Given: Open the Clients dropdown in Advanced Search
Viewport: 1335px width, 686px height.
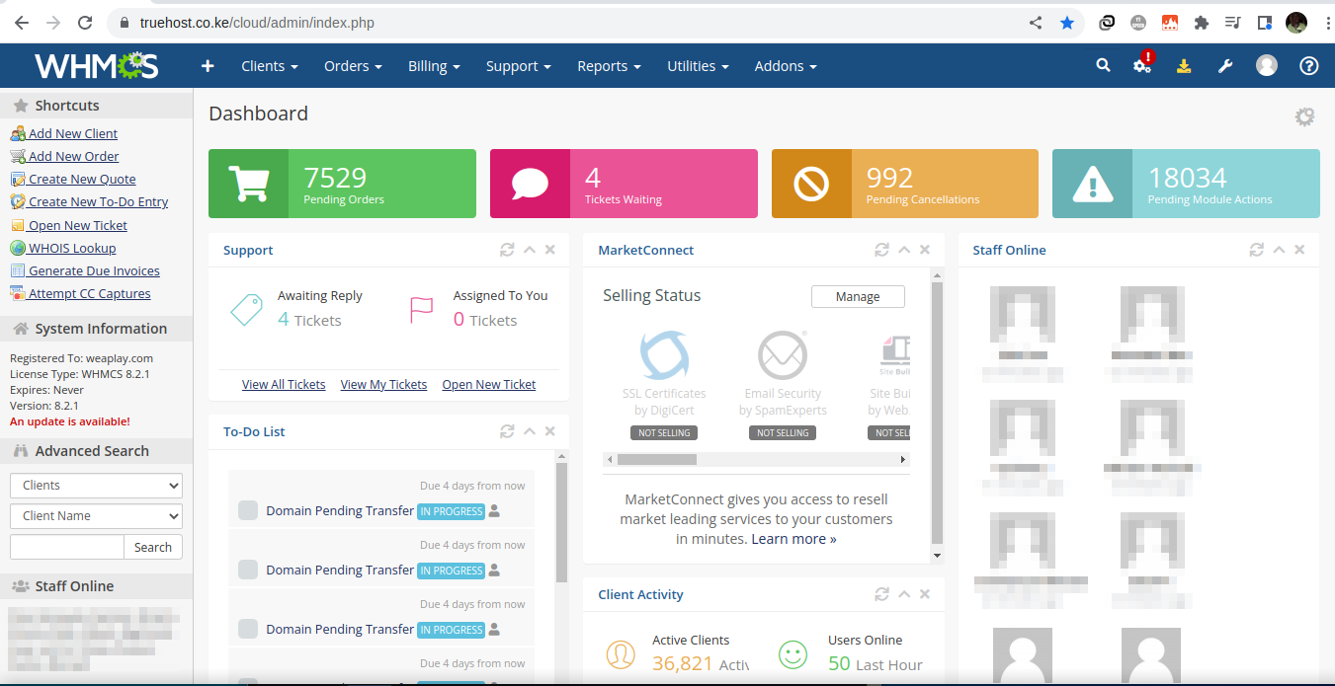Looking at the screenshot, I should coord(95,485).
